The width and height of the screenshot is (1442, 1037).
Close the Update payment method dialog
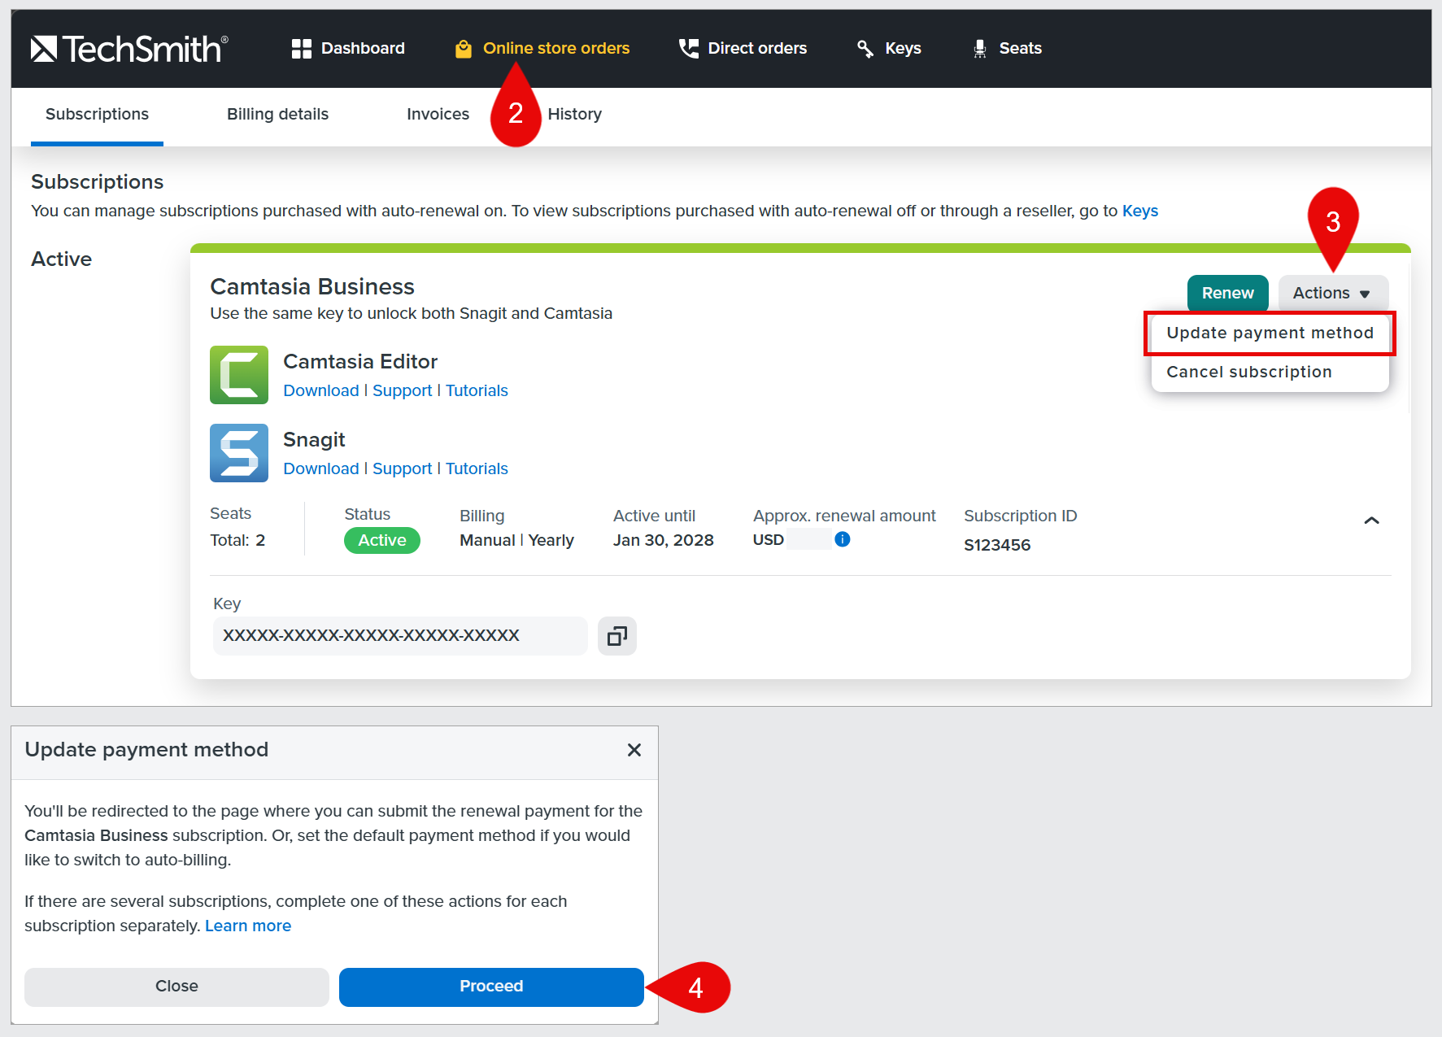click(634, 750)
